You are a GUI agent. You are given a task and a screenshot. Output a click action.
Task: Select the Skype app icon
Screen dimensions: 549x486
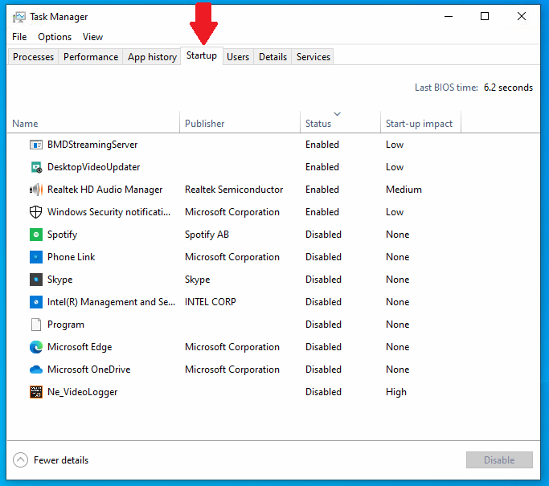[35, 280]
